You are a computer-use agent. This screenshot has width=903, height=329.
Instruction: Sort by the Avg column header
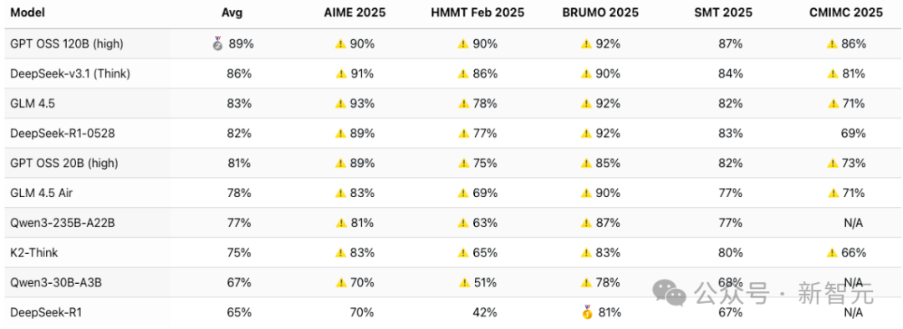pyautogui.click(x=232, y=13)
